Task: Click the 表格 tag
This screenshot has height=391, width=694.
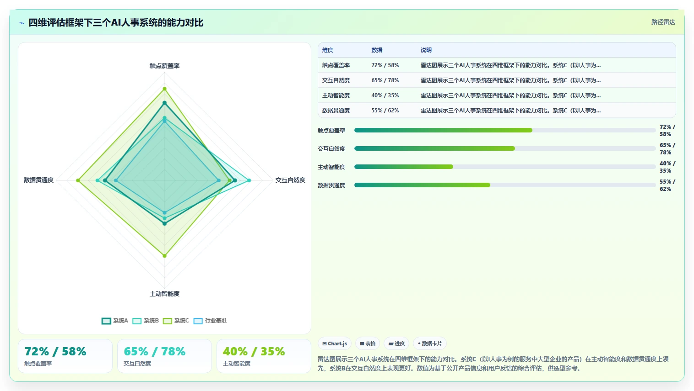Action: pyautogui.click(x=368, y=343)
